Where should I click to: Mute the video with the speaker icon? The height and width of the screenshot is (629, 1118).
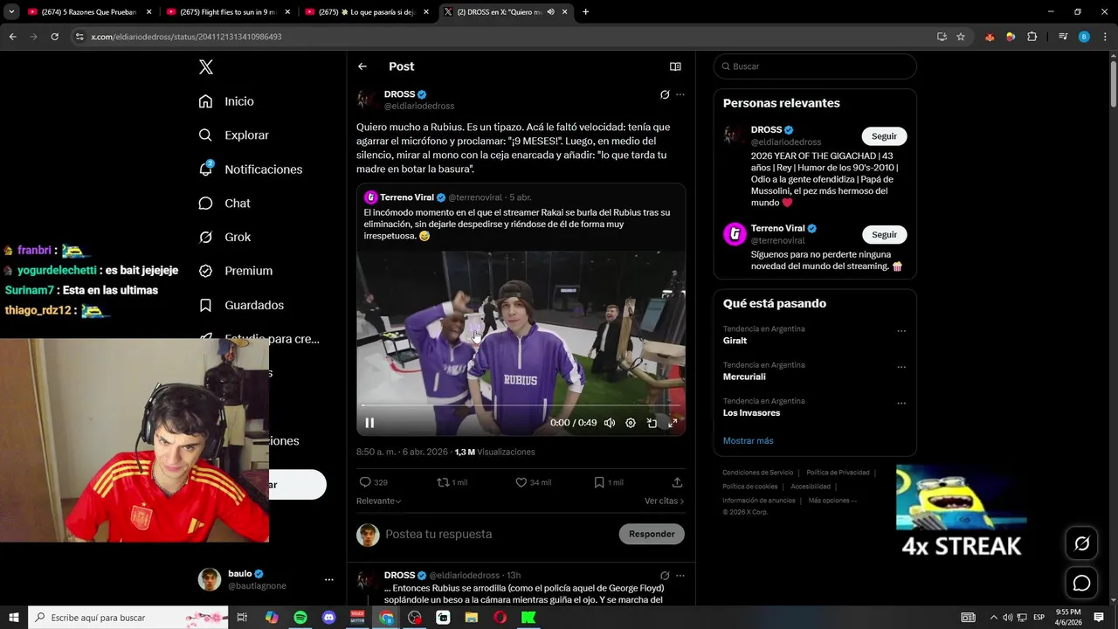tap(610, 423)
